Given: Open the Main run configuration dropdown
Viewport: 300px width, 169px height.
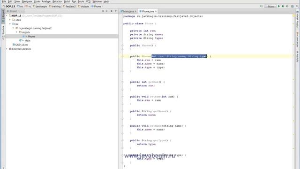Looking at the screenshot, I should [x=270, y=6].
